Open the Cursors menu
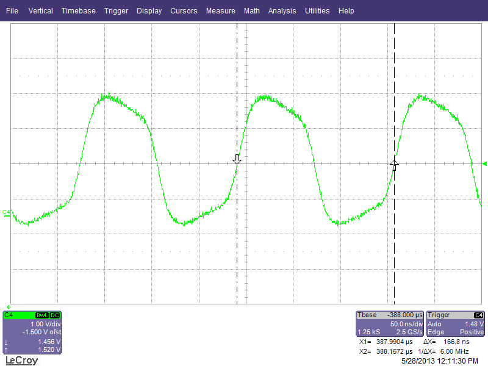The image size is (488, 366). (x=184, y=11)
